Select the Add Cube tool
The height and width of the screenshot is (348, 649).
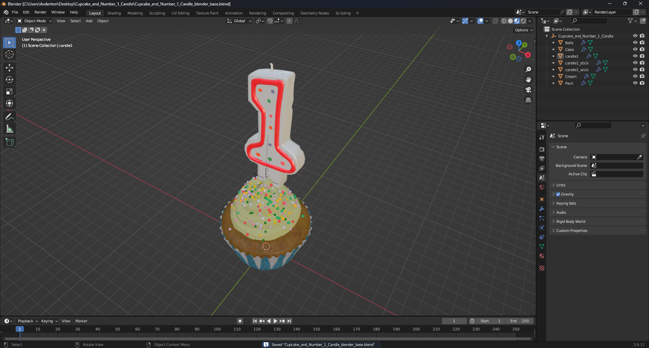9,142
